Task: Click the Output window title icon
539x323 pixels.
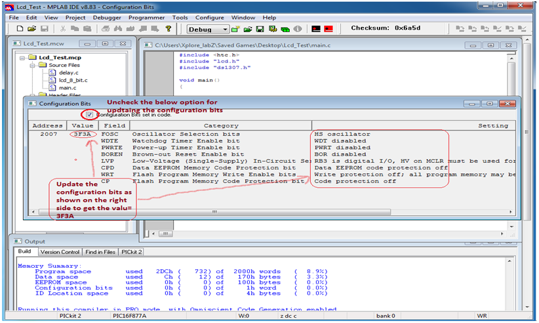Action: 18,241
